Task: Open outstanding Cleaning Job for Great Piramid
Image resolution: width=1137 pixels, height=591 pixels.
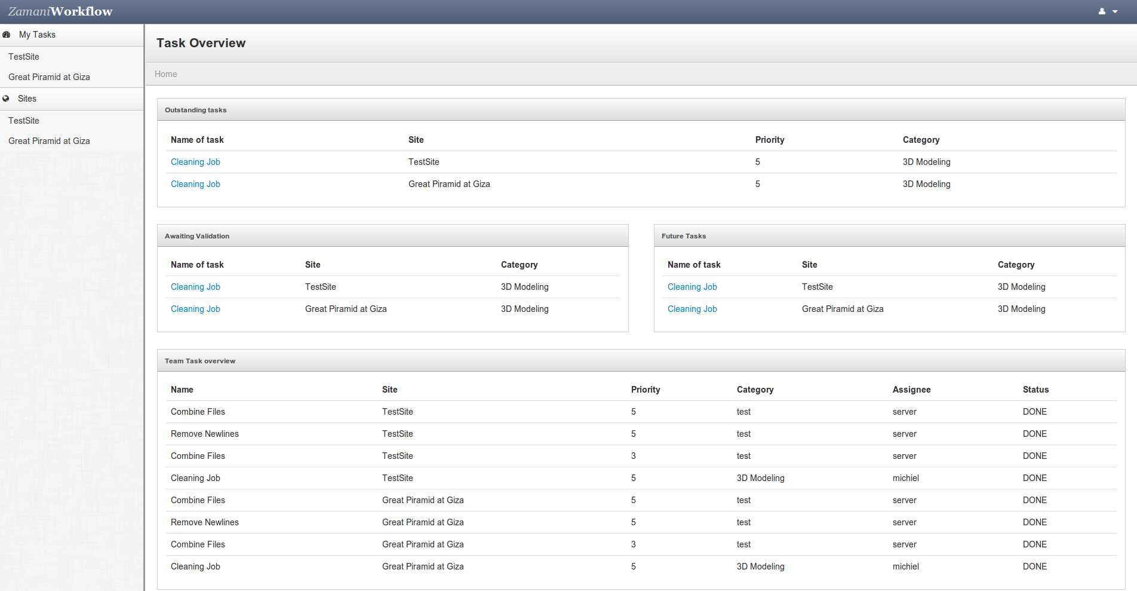Action: coord(195,184)
